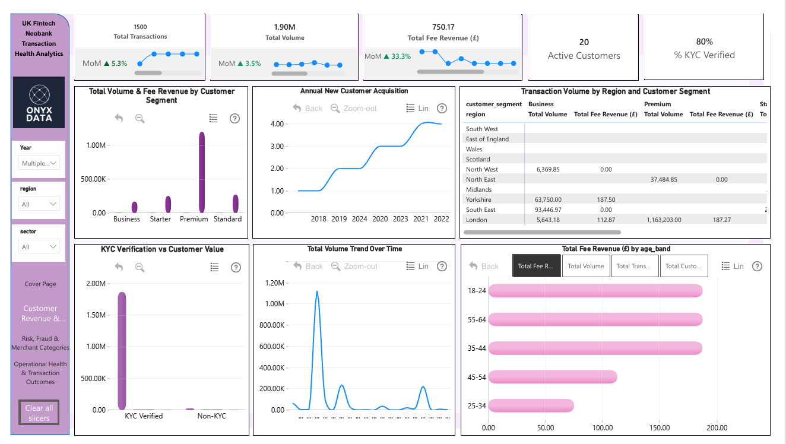The image size is (786, 444).
Task: Click the 80% KYC Verified card
Action: click(x=704, y=47)
